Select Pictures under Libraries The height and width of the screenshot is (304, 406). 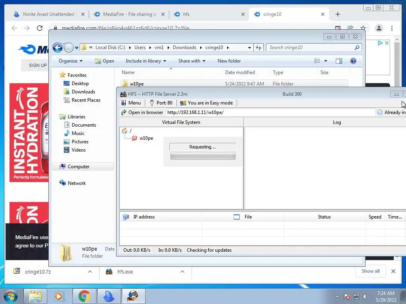77,142
